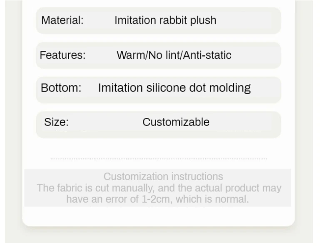This screenshot has width=321, height=246.
Task: Click the Size label
Action: (x=56, y=122)
